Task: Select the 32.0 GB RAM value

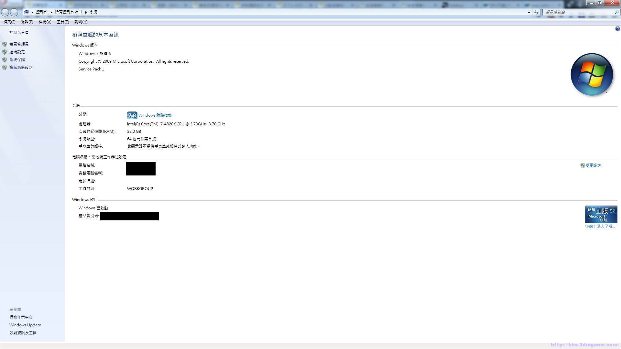Action: coord(134,132)
